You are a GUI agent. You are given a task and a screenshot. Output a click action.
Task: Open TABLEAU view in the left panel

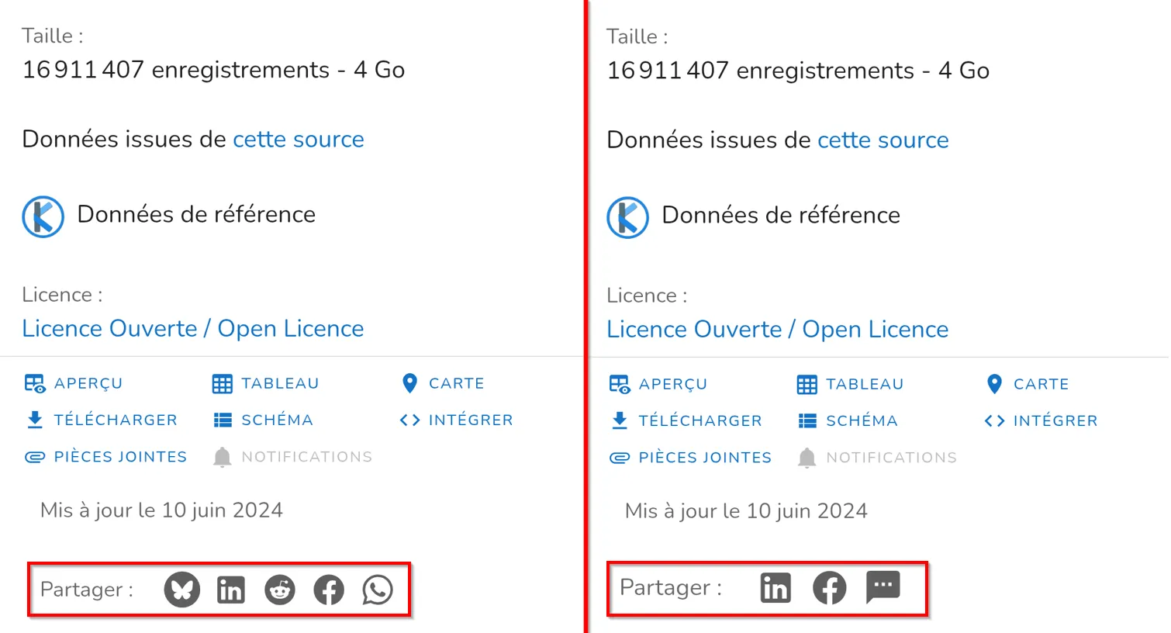tap(265, 383)
